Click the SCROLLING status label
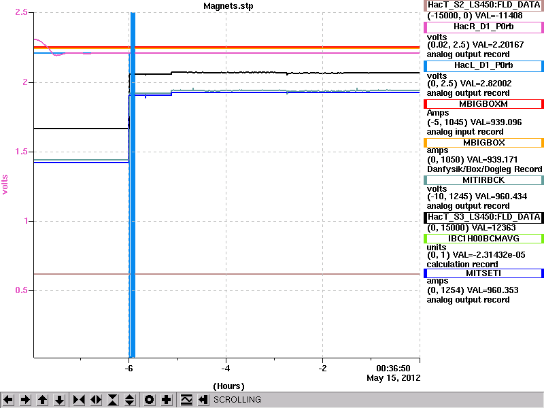 tap(237, 400)
